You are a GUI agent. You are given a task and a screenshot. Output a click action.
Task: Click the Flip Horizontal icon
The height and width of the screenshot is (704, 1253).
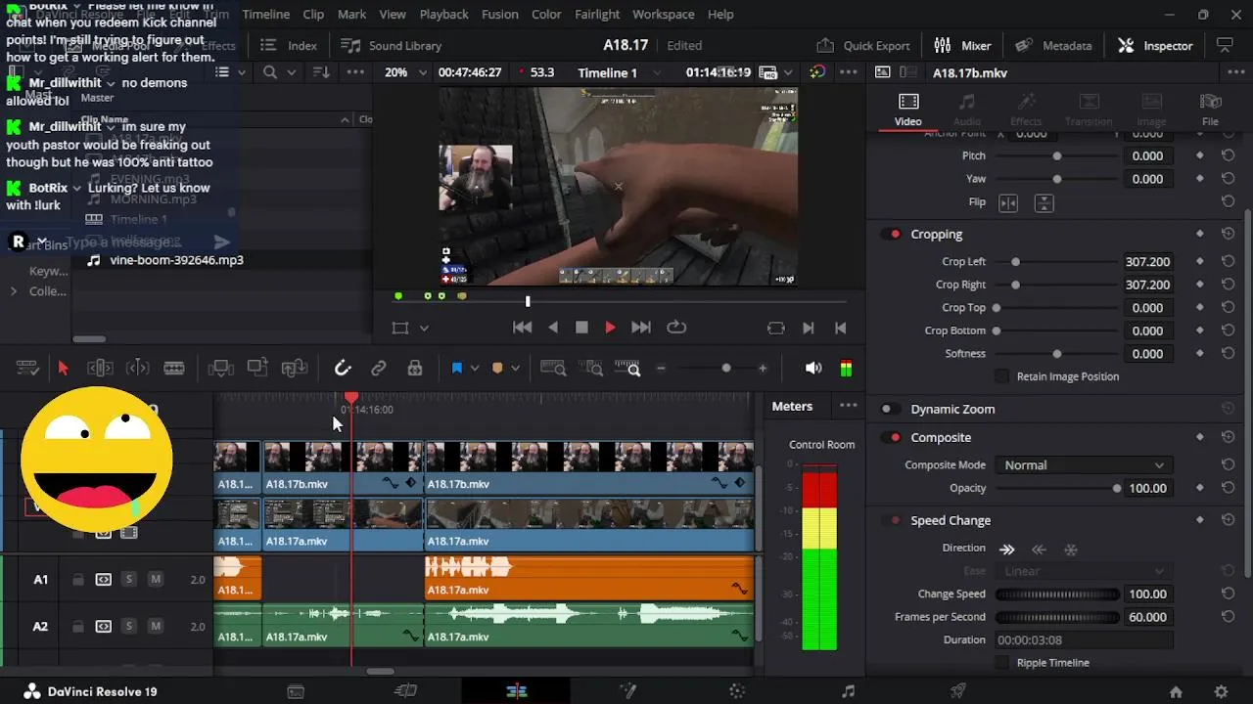coord(1007,203)
